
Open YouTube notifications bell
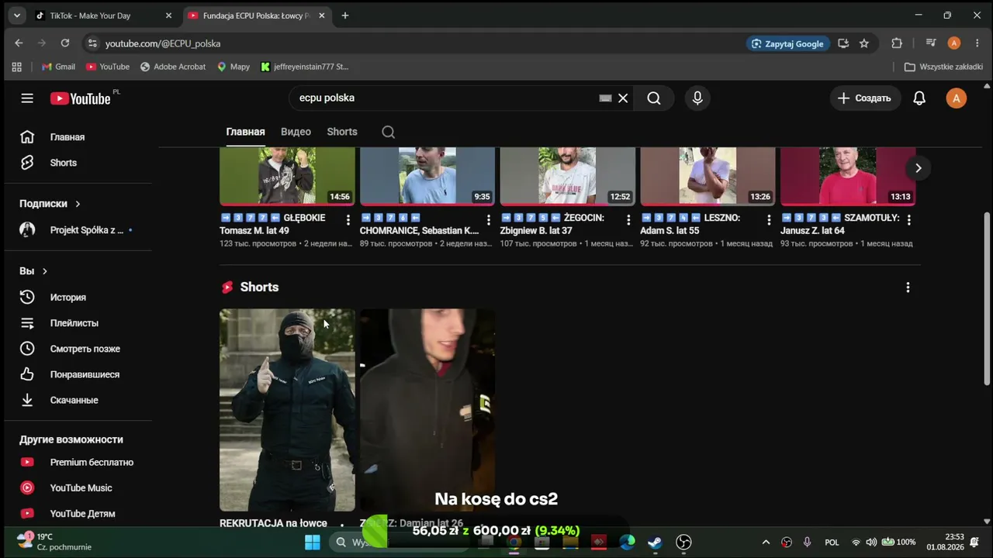coord(919,98)
